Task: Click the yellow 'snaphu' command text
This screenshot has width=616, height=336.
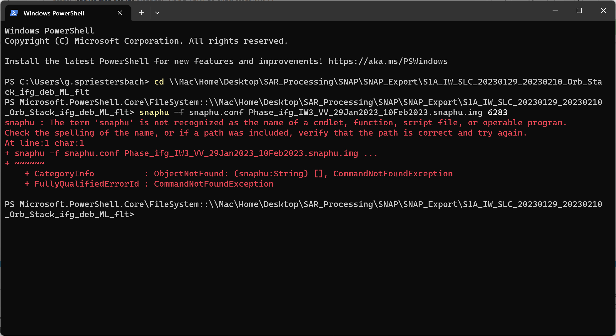Action: click(154, 113)
